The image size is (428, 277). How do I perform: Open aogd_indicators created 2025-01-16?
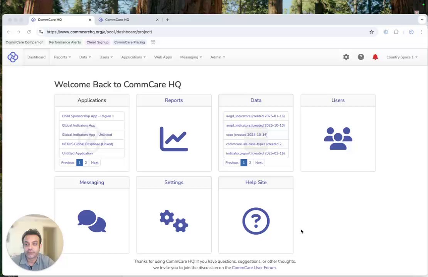tap(255, 116)
